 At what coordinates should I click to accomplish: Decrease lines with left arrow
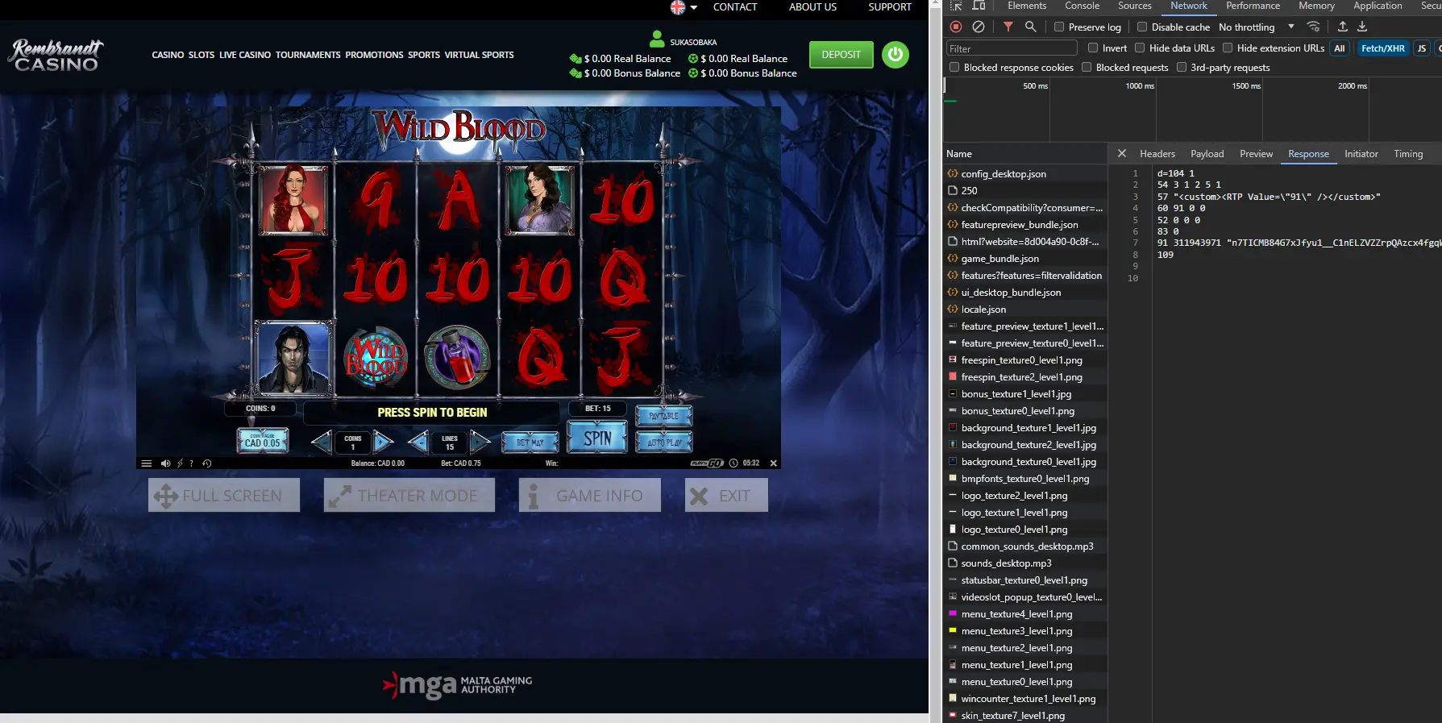coord(418,441)
